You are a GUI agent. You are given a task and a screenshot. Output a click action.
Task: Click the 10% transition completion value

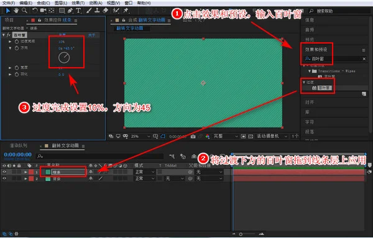coord(62,42)
